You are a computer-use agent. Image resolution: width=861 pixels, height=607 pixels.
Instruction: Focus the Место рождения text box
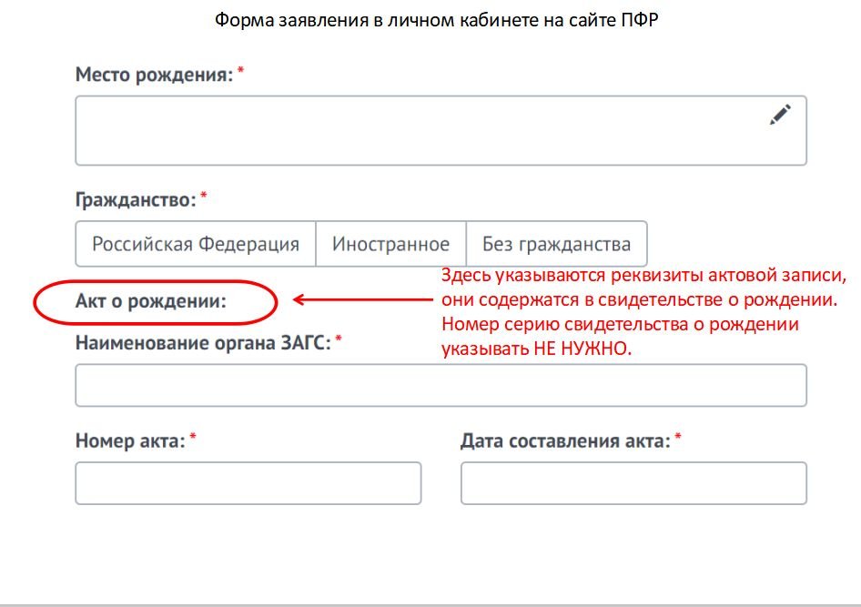(x=441, y=131)
